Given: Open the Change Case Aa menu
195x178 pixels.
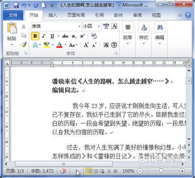Looking at the screenshot, I should click(x=73, y=45).
